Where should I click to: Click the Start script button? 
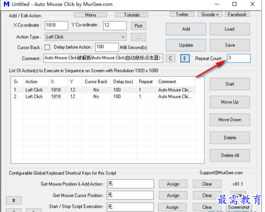coord(229,84)
